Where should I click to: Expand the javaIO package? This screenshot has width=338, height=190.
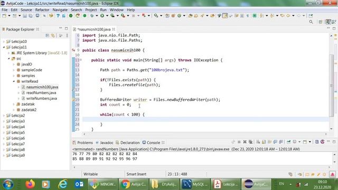14,64
